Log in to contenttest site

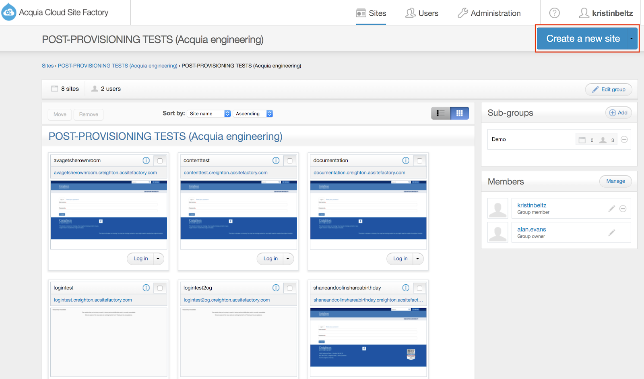tap(270, 259)
